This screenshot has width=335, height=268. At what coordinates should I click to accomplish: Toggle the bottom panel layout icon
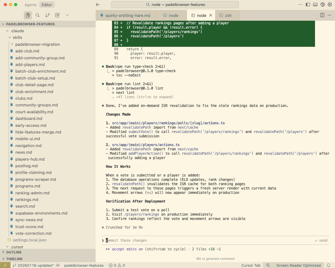315,5
